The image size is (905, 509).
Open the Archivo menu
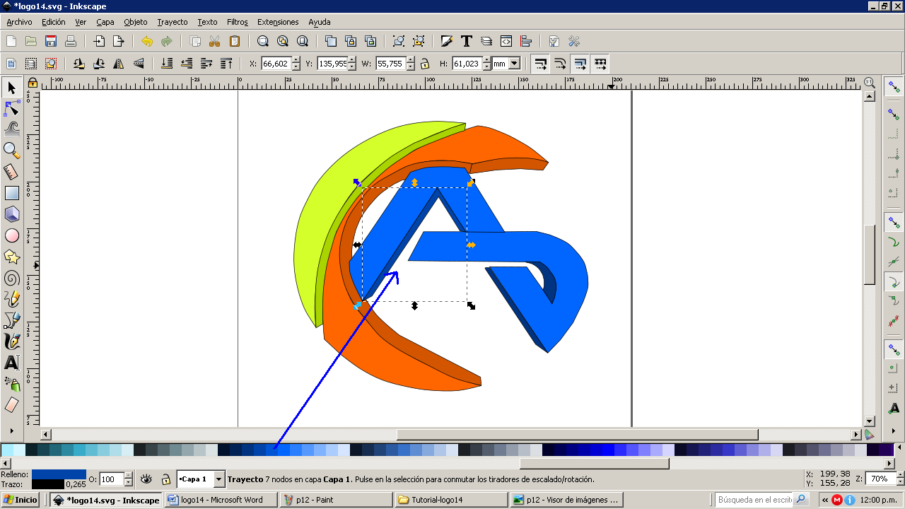(x=19, y=22)
